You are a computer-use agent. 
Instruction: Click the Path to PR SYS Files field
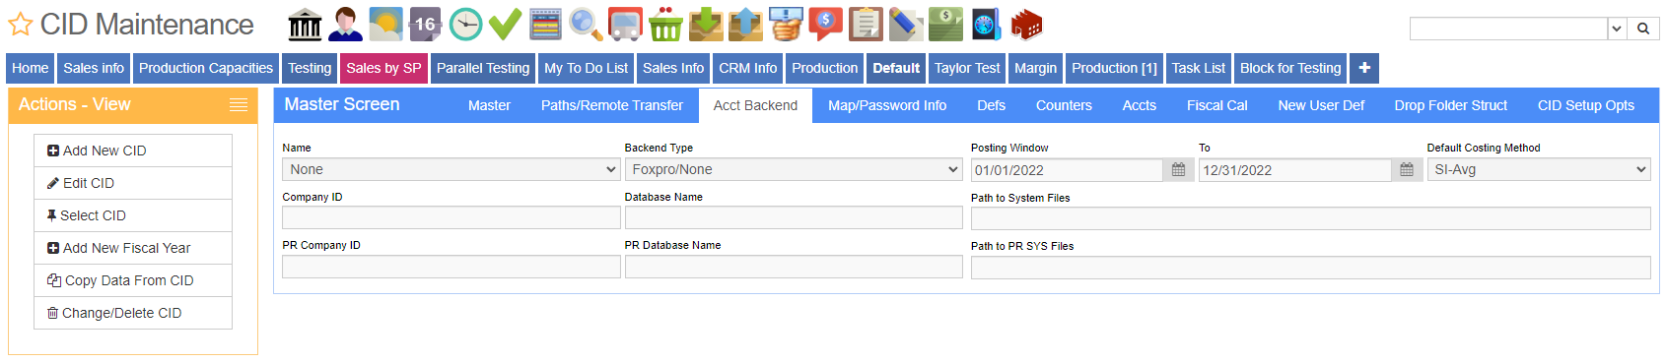point(1311,267)
